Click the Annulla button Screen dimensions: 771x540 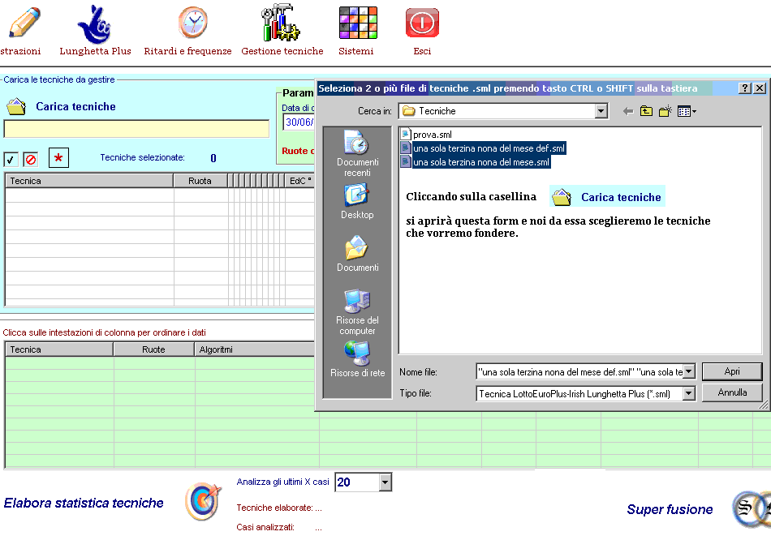[732, 392]
